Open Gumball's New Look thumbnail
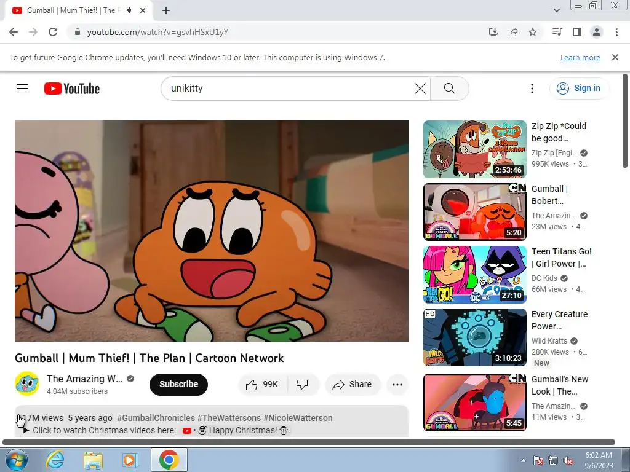 474,402
